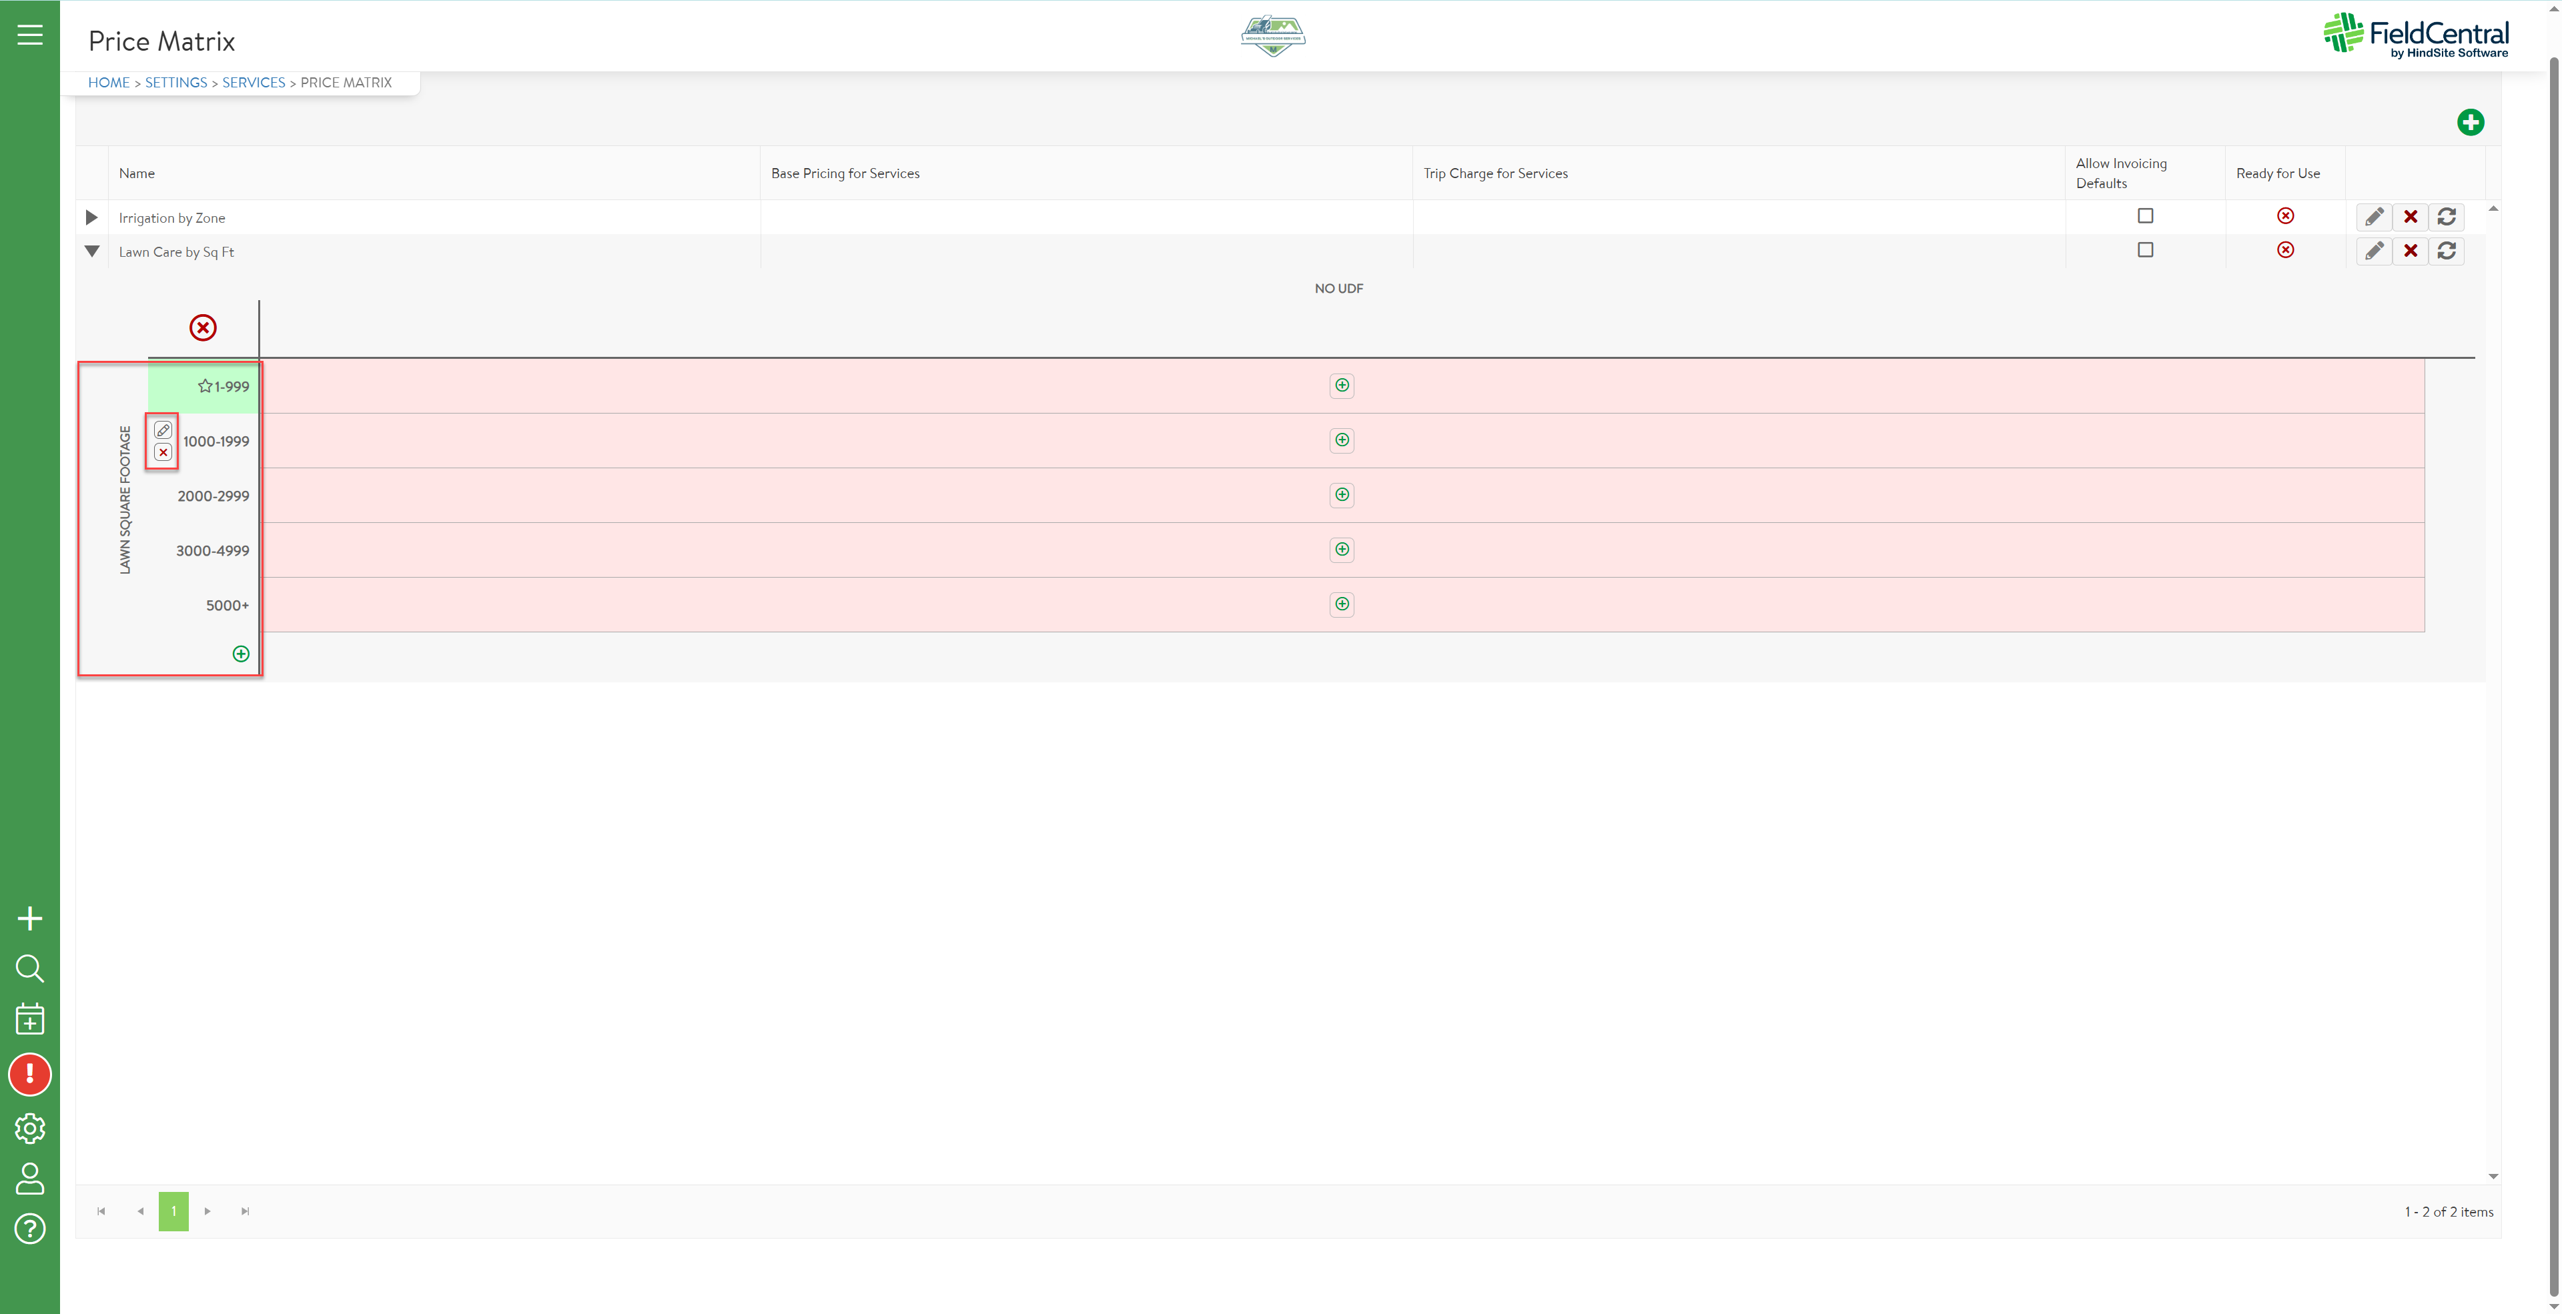Image resolution: width=2562 pixels, height=1314 pixels.
Task: Collapse the Lawn Care by Sq Ft row
Action: click(x=91, y=251)
